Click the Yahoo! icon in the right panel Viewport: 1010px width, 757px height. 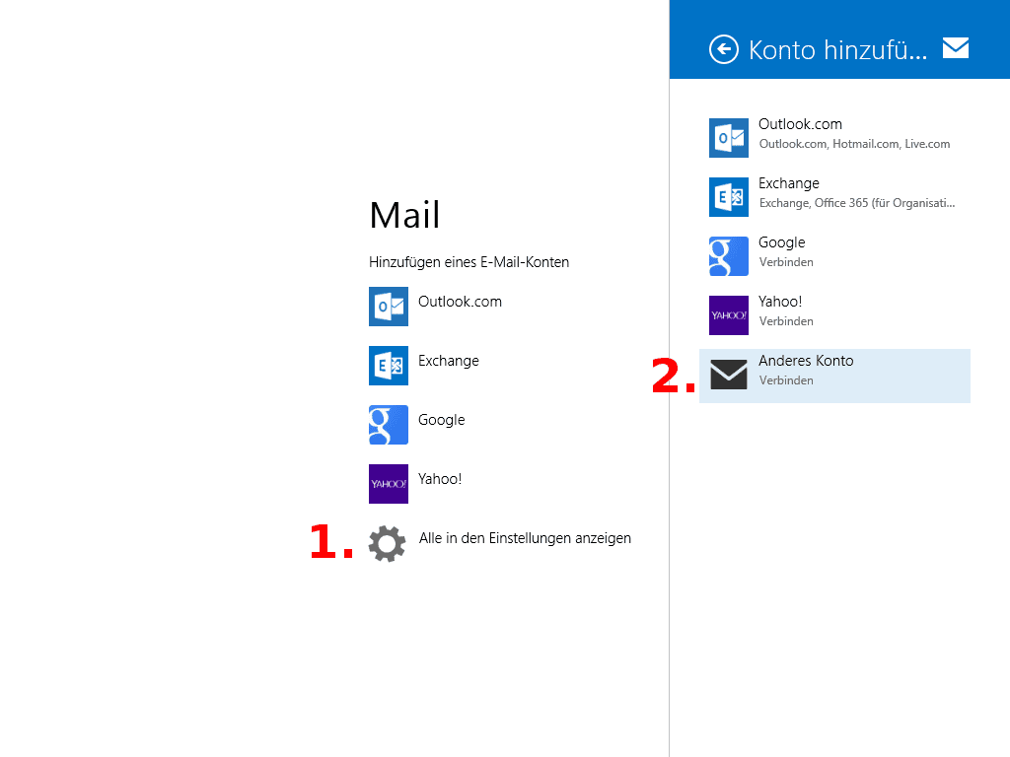(x=729, y=315)
